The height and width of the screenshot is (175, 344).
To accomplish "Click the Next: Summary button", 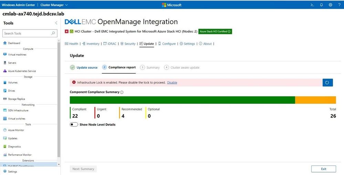I will tap(83, 169).
